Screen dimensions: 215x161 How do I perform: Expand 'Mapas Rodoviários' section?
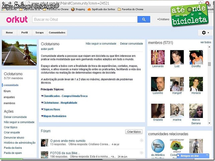point(54,116)
